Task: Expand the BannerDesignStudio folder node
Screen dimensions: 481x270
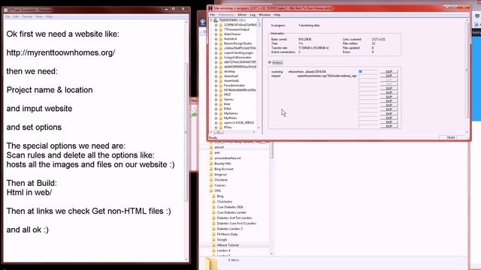Action: pyautogui.click(x=216, y=43)
